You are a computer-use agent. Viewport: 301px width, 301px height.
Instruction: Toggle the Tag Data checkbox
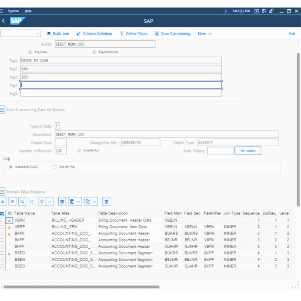(30, 52)
